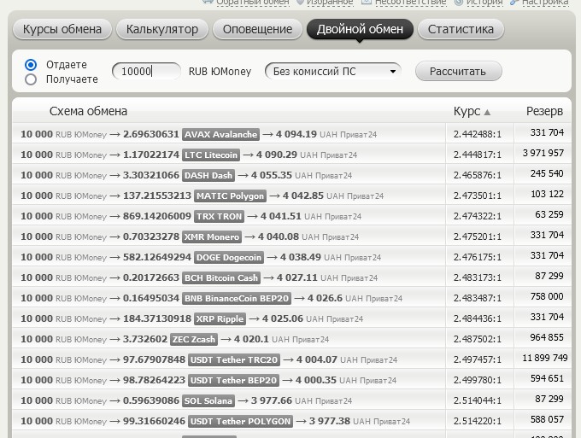Viewport: 581px width, 438px height.
Task: Click the rate 2.473501:1
Action: point(478,196)
